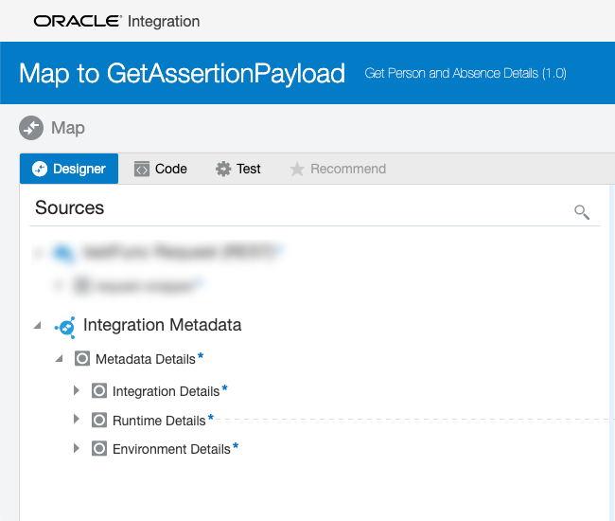Collapse the Metadata Details node
The height and width of the screenshot is (521, 615).
click(x=59, y=359)
